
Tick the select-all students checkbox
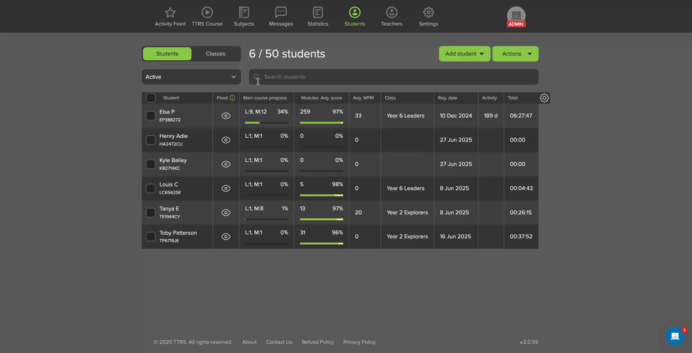point(151,98)
